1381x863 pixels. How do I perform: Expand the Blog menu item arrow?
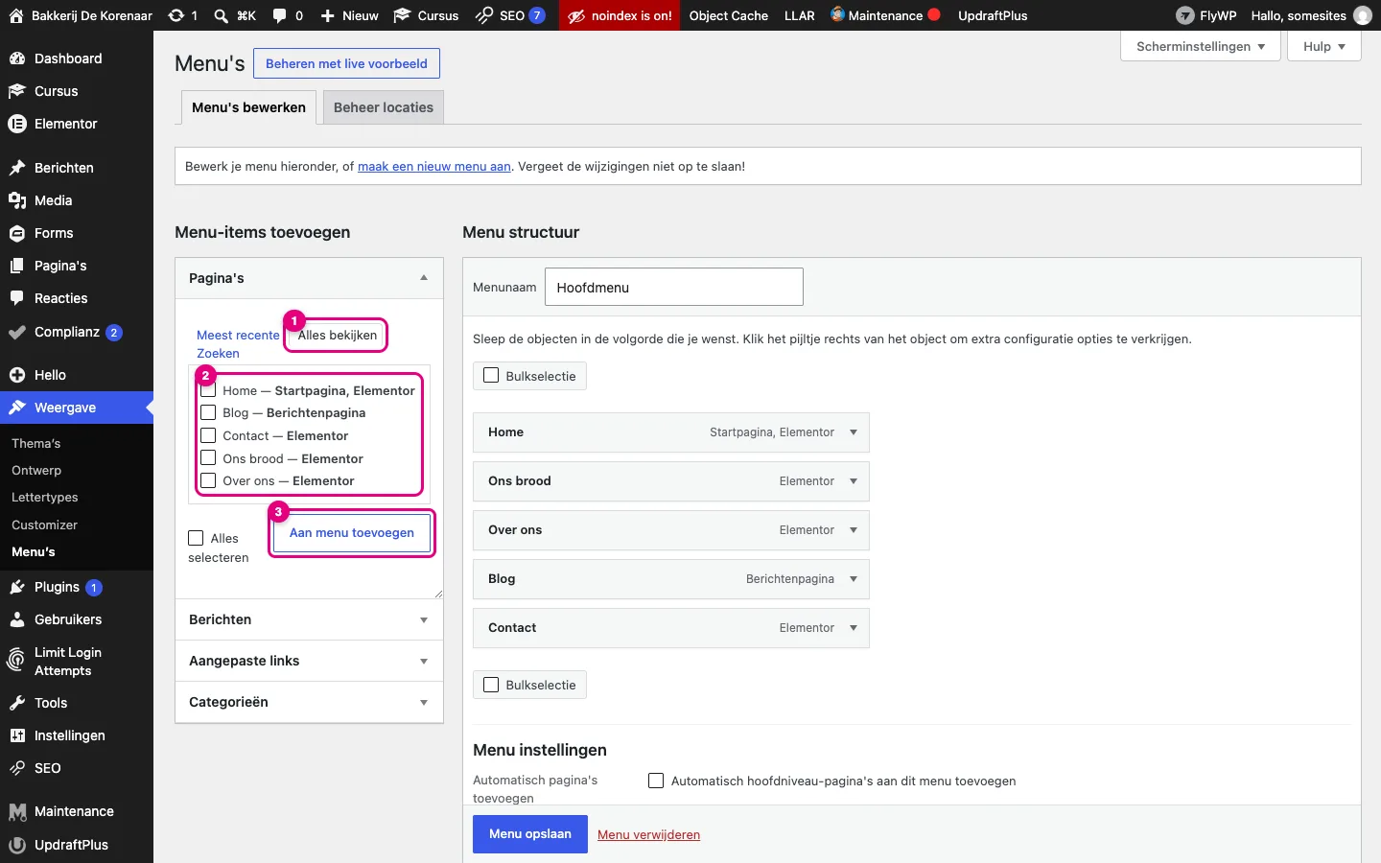pos(854,579)
